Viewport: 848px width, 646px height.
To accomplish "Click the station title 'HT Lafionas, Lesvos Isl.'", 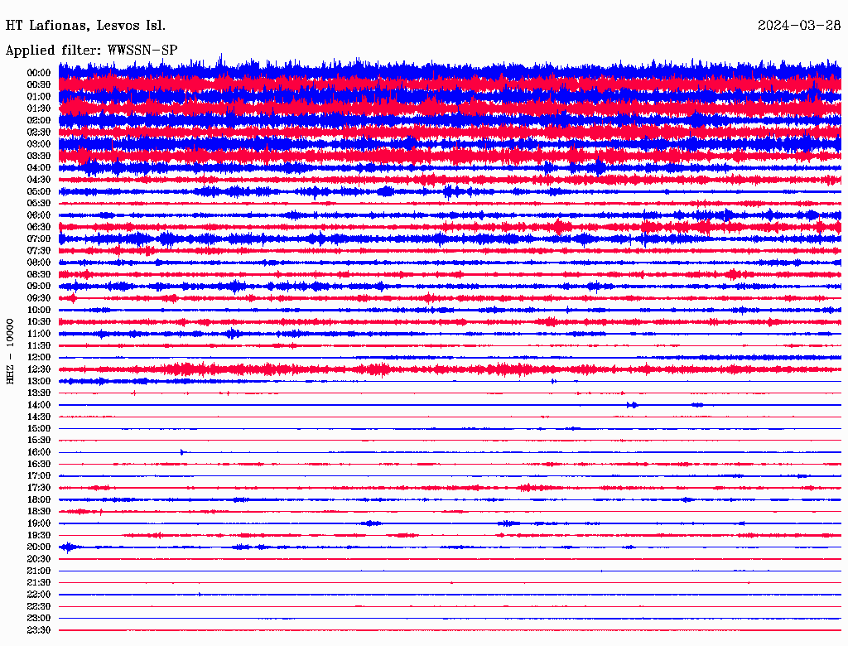I will pyautogui.click(x=85, y=26).
